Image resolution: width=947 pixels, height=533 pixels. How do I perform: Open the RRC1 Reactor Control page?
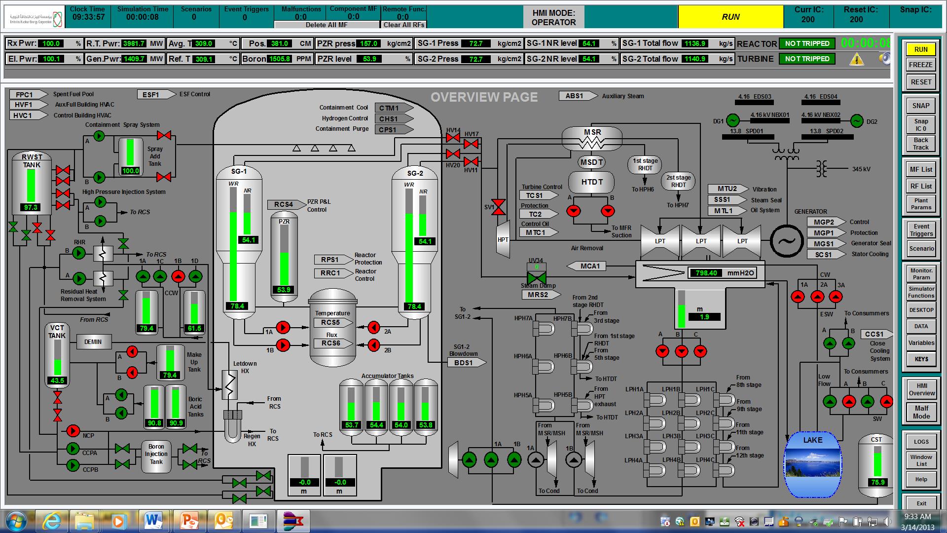[334, 273]
